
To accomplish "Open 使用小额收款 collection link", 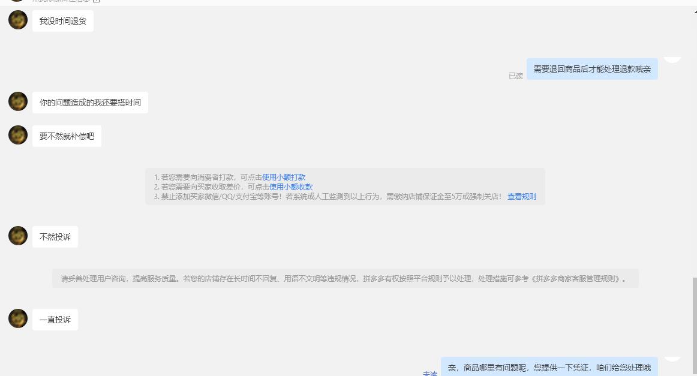I will pos(290,187).
